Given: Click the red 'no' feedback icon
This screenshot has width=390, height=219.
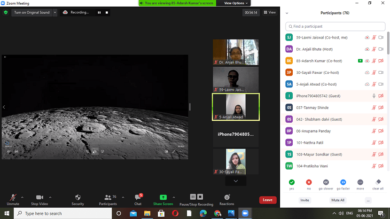Looking at the screenshot, I should pos(309,182).
